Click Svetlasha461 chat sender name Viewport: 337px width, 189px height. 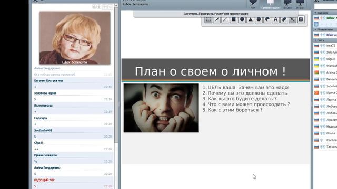pos(43,131)
